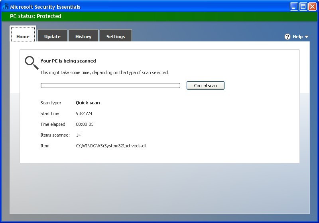This screenshot has width=319, height=223.
Task: Expand the Help dropdown arrow
Action: 306,37
